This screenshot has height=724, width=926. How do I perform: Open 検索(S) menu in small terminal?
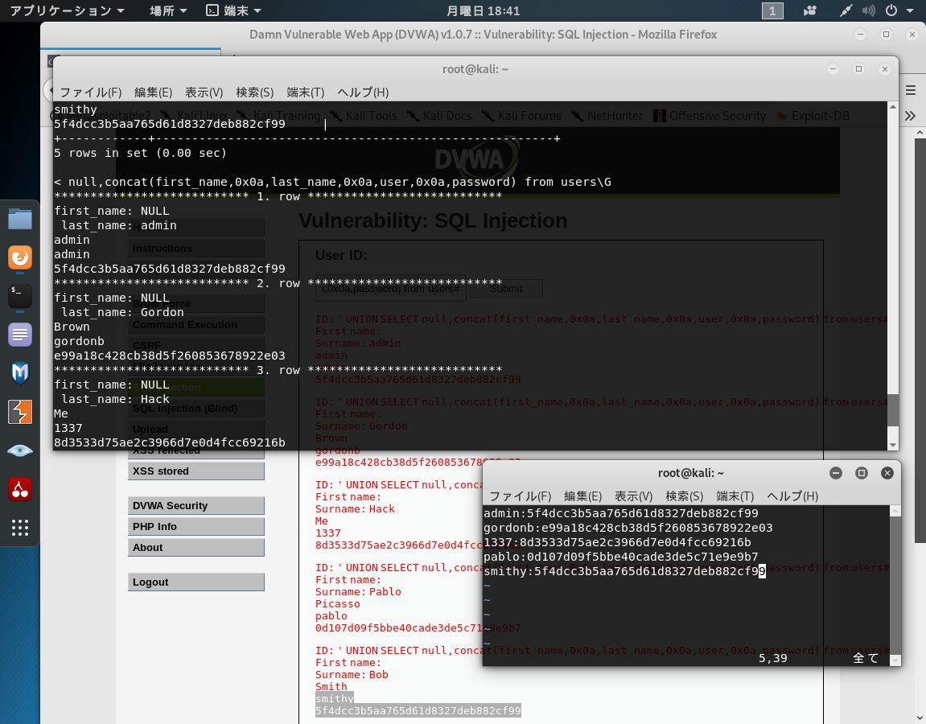click(685, 496)
